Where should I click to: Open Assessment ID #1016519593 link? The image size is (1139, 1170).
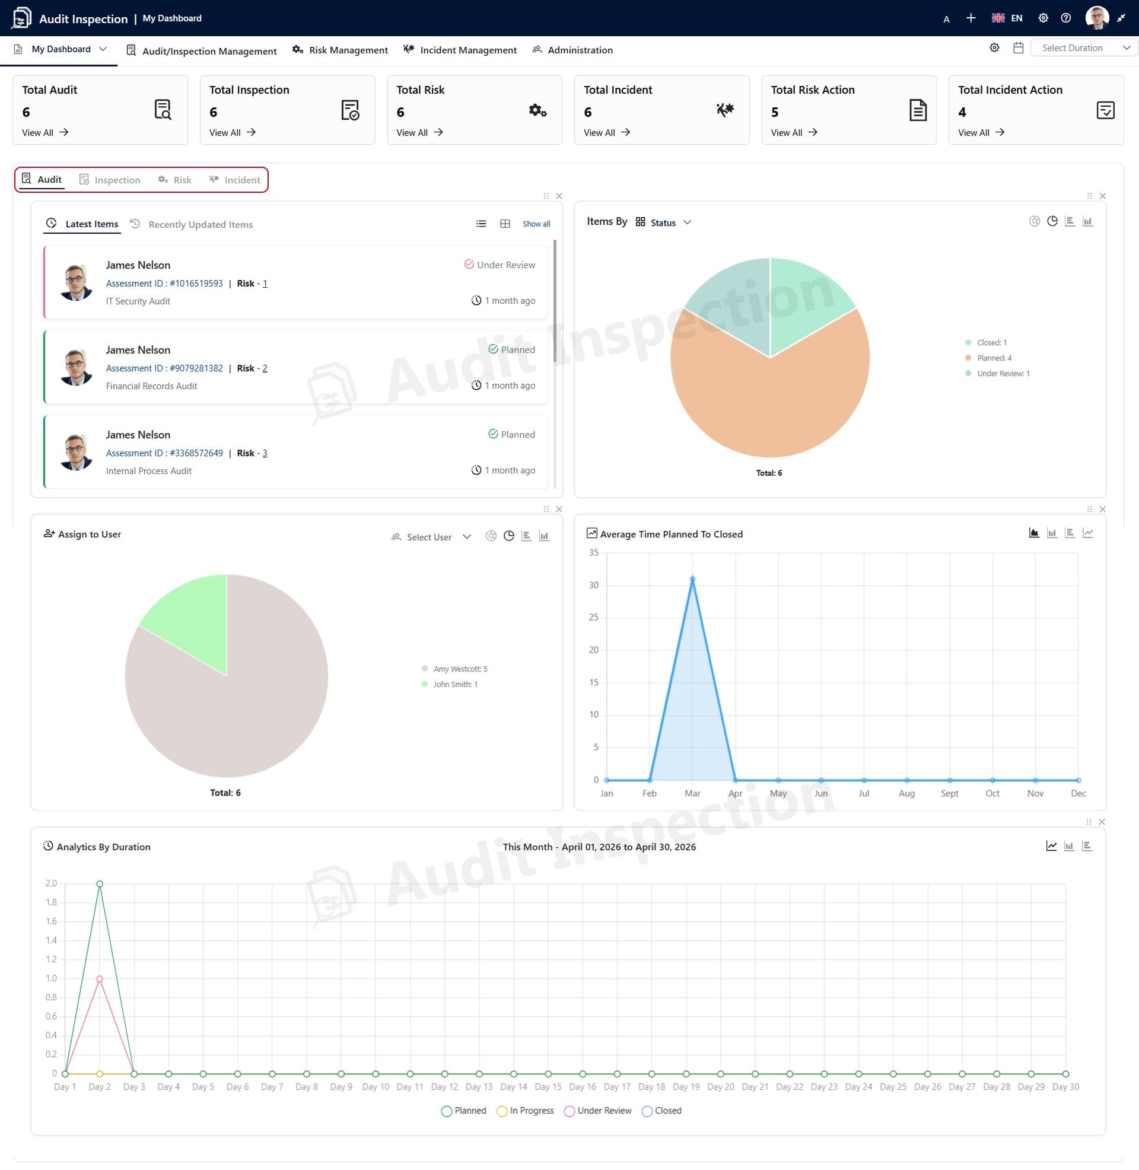(x=164, y=284)
